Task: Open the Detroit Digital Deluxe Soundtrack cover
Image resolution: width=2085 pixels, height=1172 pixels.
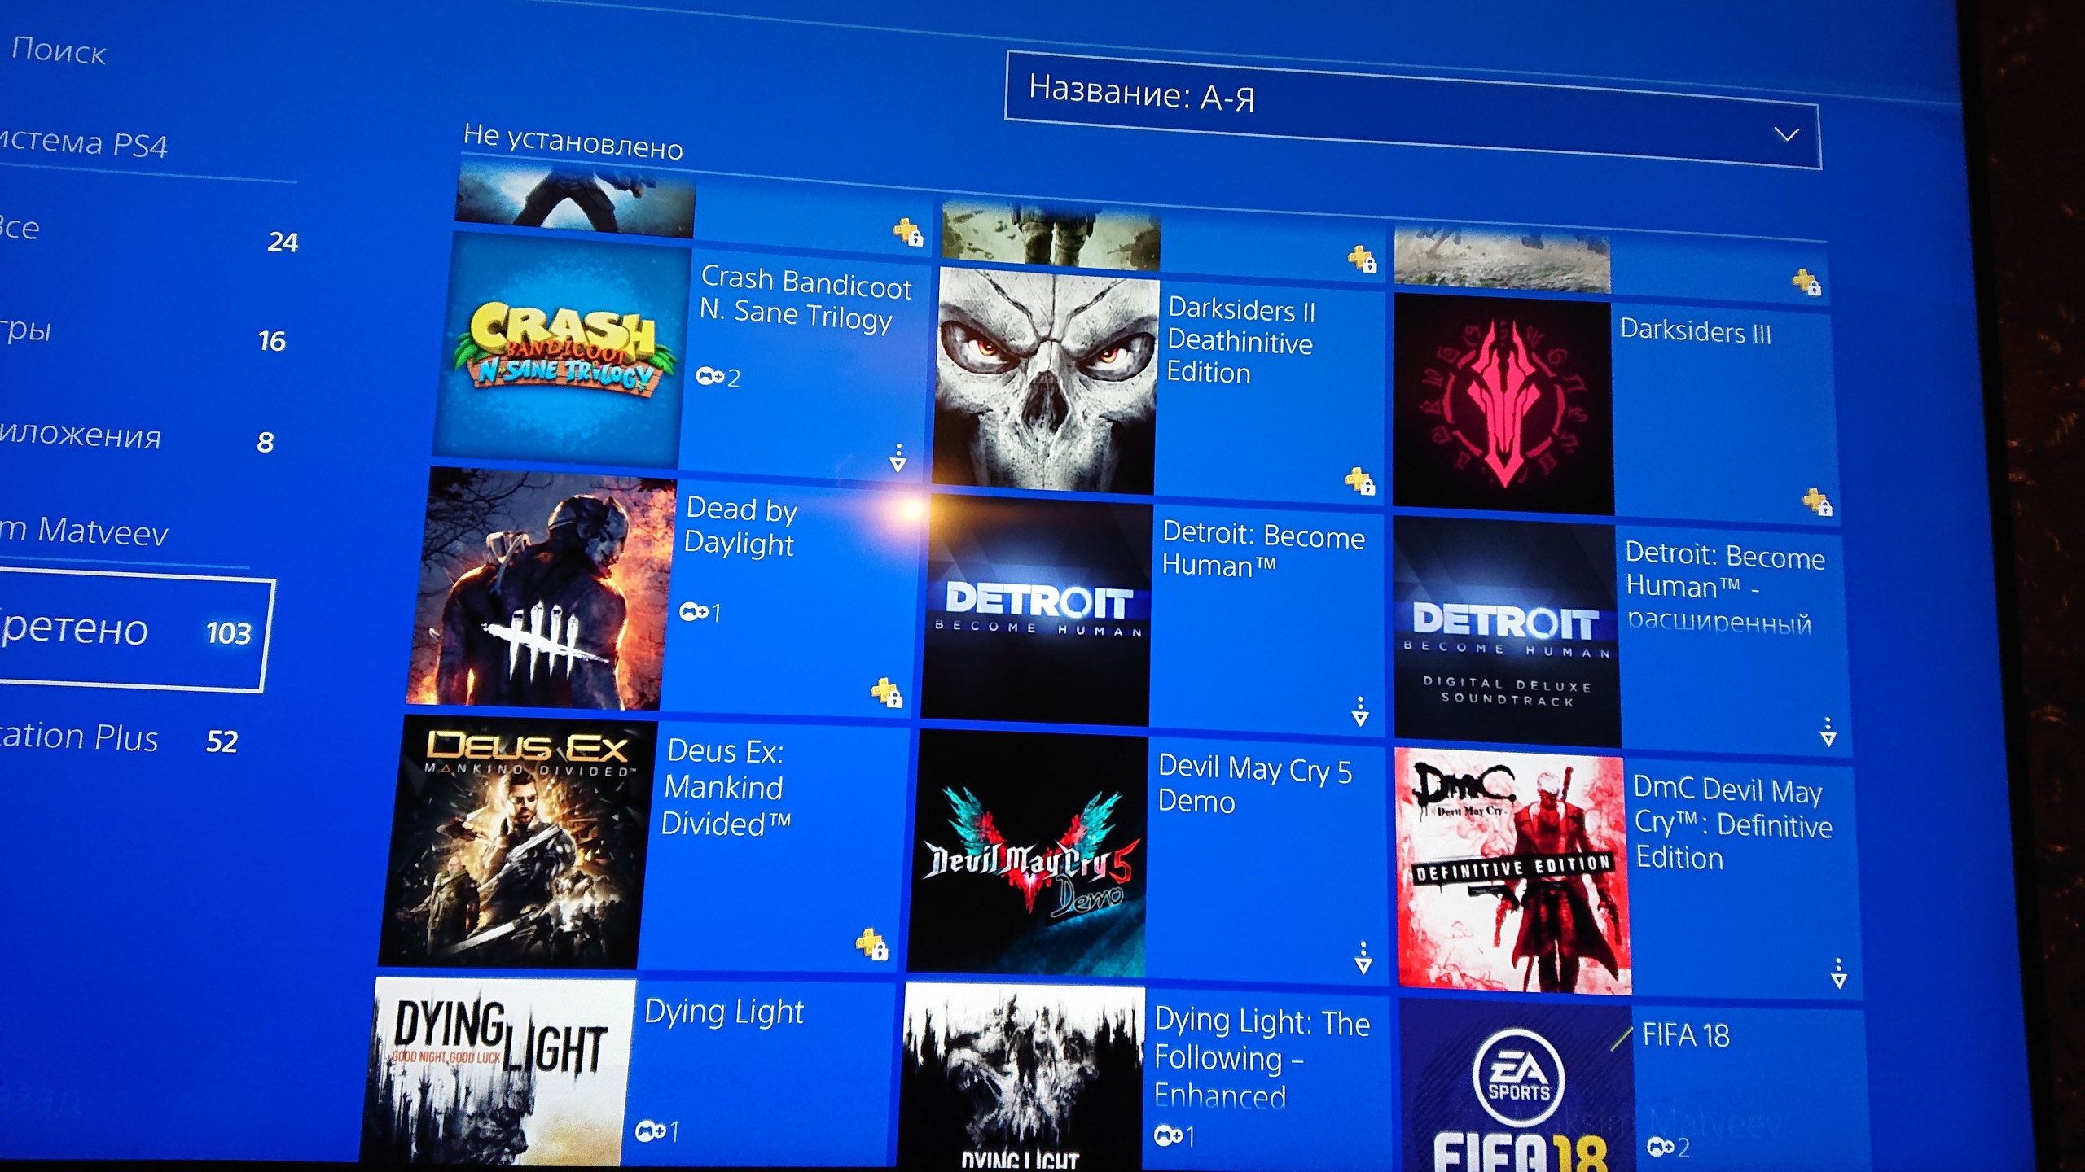Action: (1507, 632)
